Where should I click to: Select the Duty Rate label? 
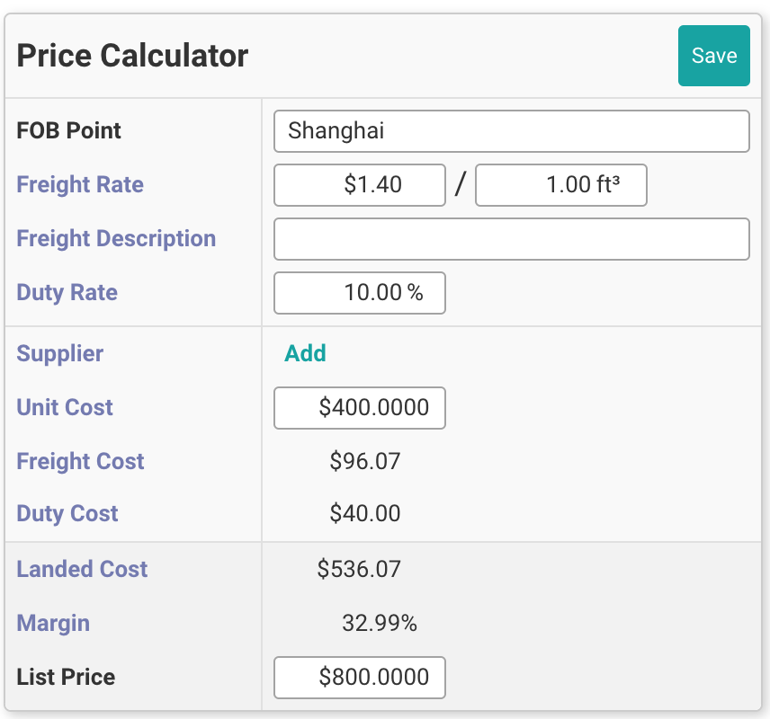point(67,293)
